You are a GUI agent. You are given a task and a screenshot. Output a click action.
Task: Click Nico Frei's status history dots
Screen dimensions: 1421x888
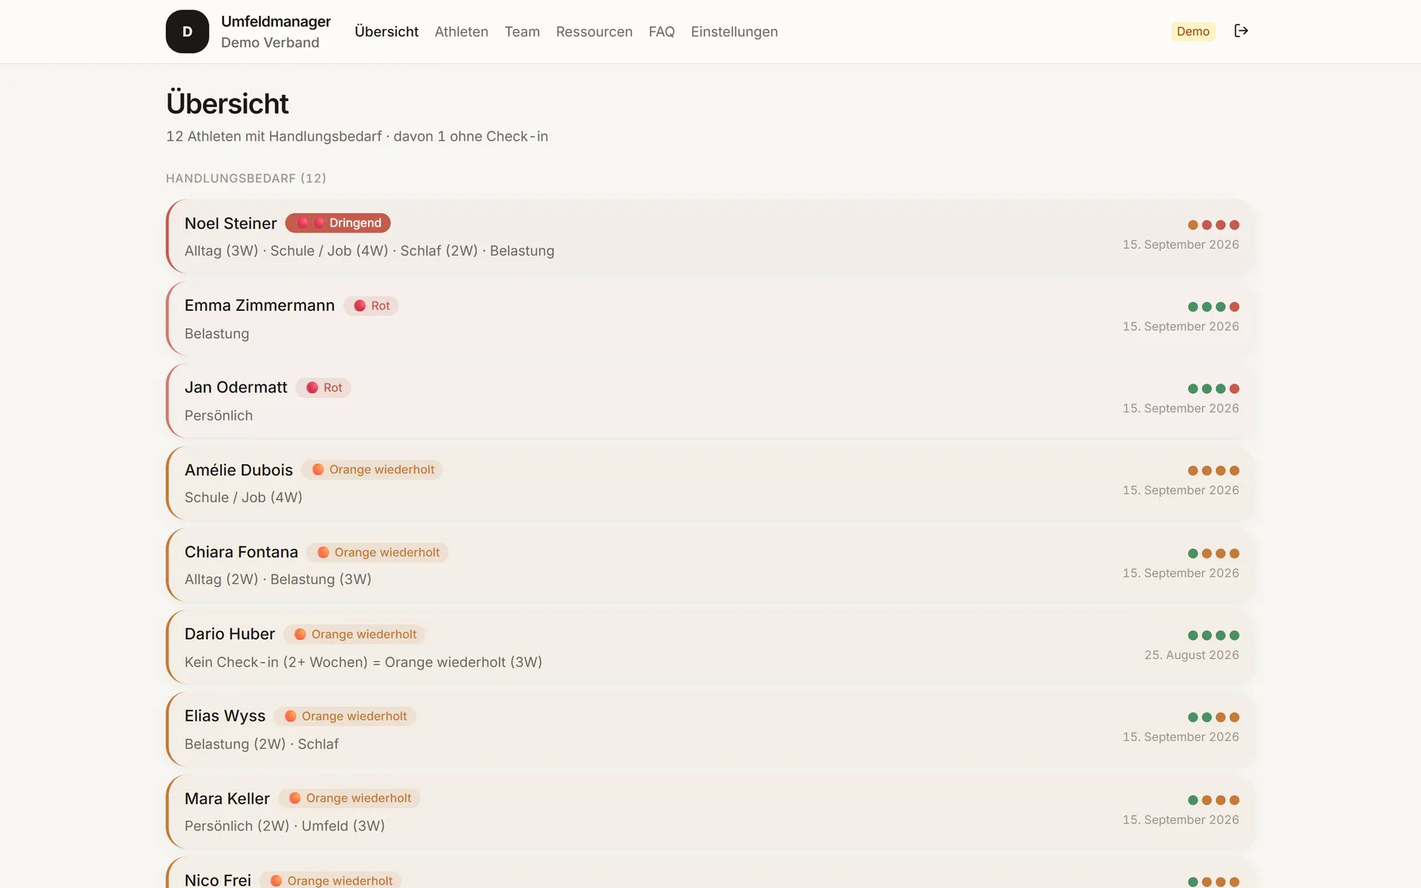pos(1213,882)
